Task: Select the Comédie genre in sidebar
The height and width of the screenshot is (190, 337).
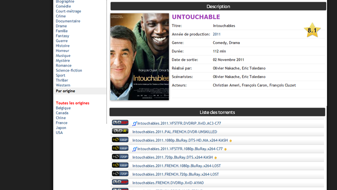Action: [63, 6]
